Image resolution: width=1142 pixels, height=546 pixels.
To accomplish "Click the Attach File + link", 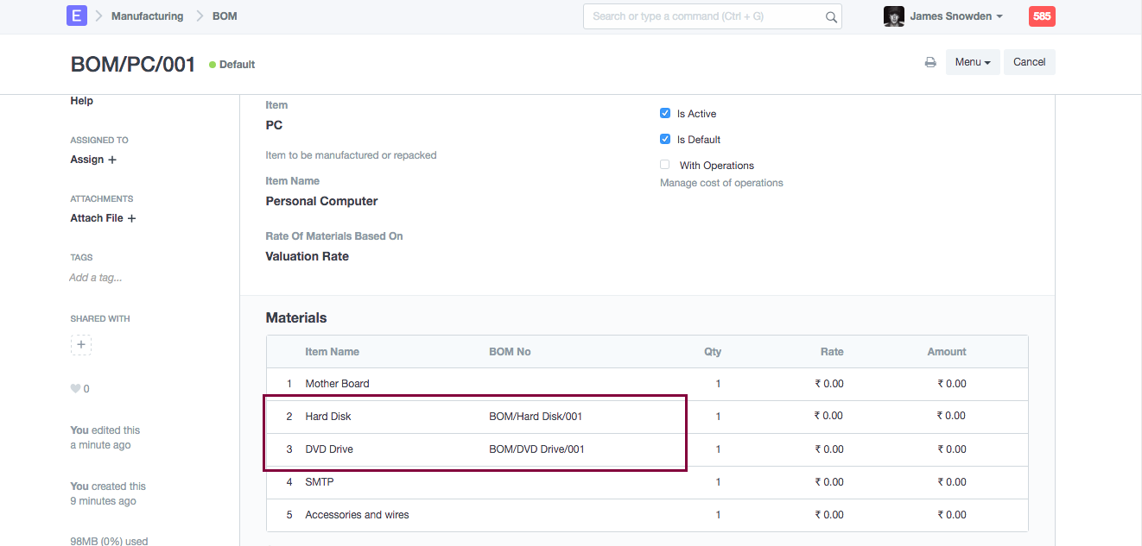I will [103, 218].
